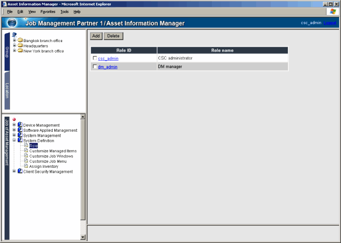Open the Favorites menu
The width and height of the screenshot is (341, 243).
tap(48, 11)
